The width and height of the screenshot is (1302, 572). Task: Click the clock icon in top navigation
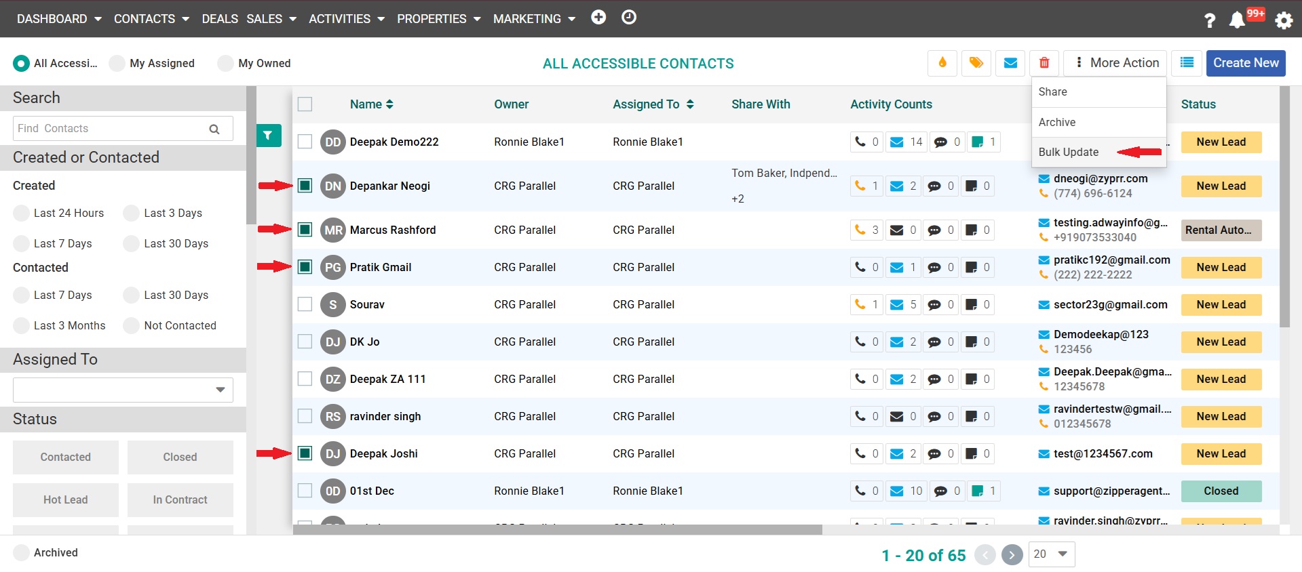point(629,18)
